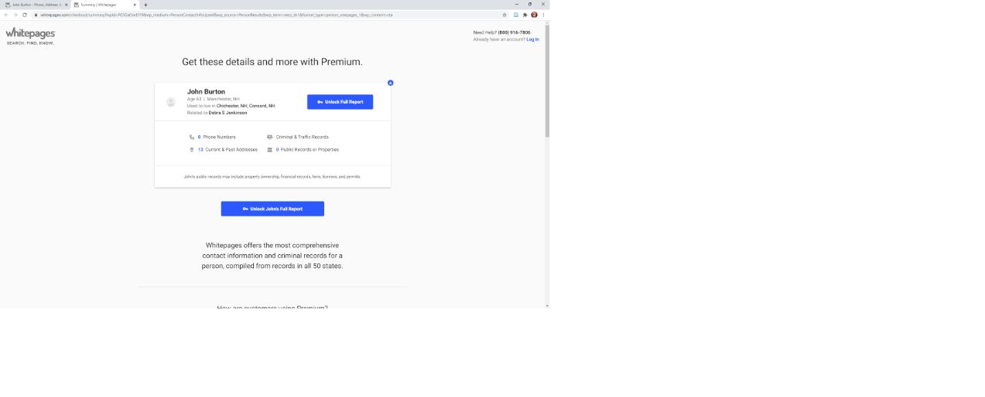Close the 'John Burton - Phone, Address' tab
This screenshot has width=985, height=397.
pyautogui.click(x=66, y=5)
